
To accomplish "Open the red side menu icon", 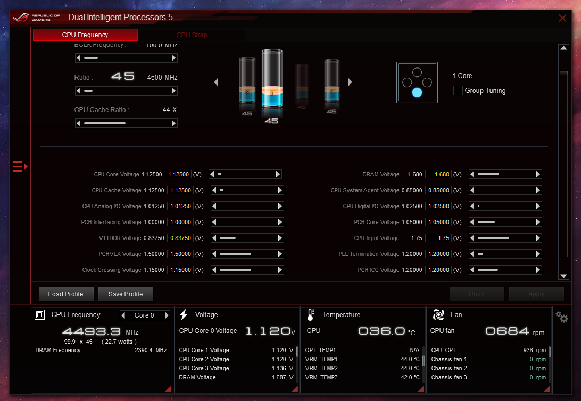I will [20, 166].
